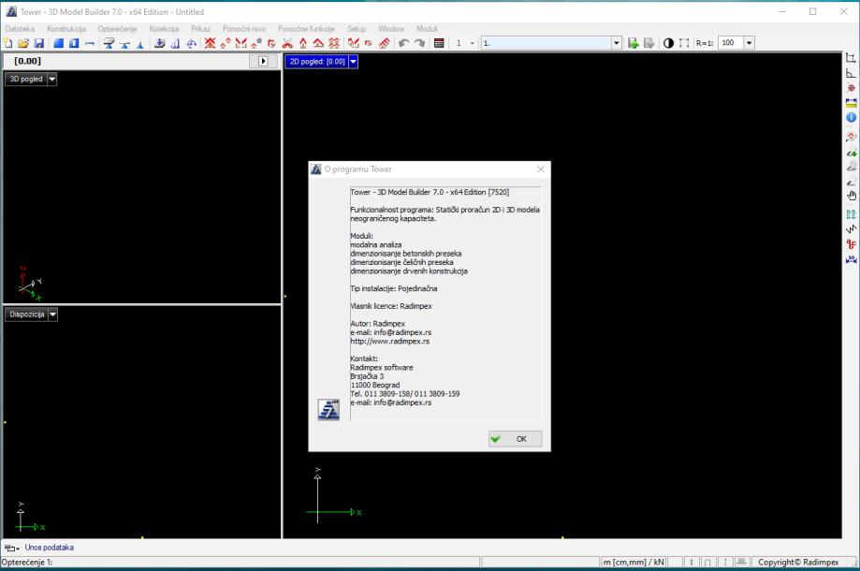Screen dimensions: 860x571
Task: Open the Window menu
Action: [x=391, y=28]
